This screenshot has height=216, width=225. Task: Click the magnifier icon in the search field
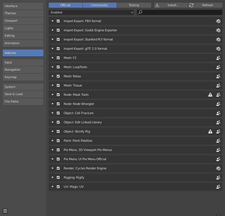pyautogui.click(x=140, y=12)
